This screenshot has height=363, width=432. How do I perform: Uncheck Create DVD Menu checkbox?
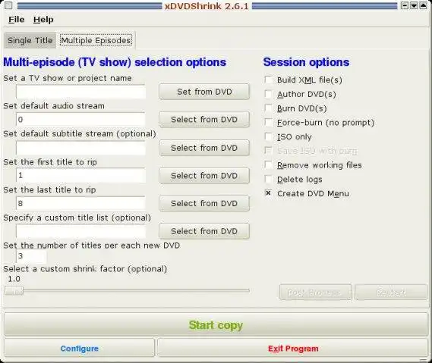tap(268, 193)
